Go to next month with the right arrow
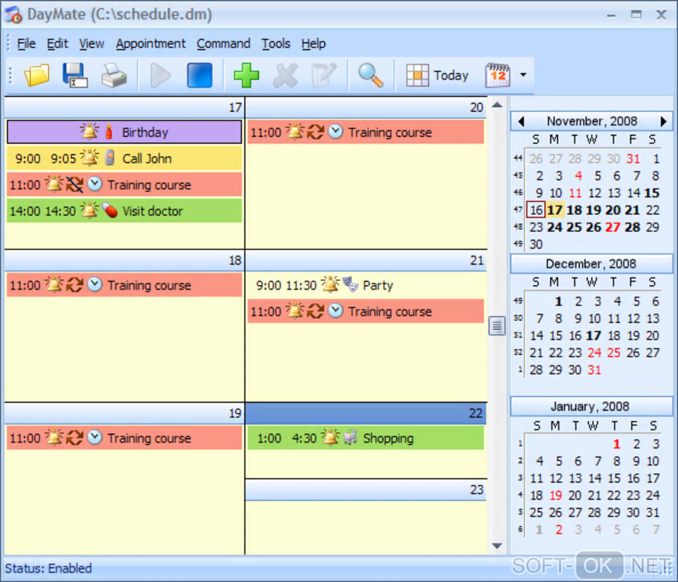Screen dimensions: 678x582 coord(663,122)
